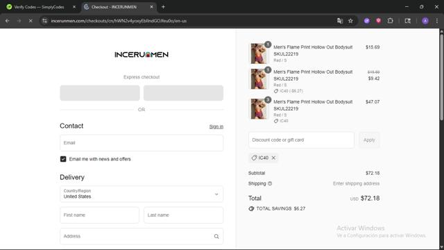The height and width of the screenshot is (250, 444).
Task: Select the Checkout INCERUNMEN tab
Action: click(119, 7)
